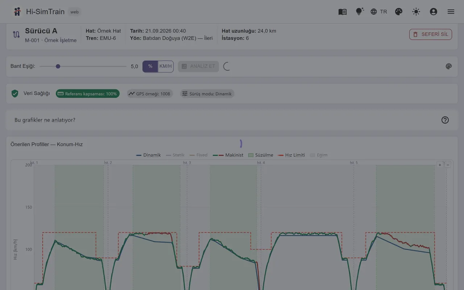Show the Statik legend series
The height and width of the screenshot is (290, 464).
(x=175, y=155)
